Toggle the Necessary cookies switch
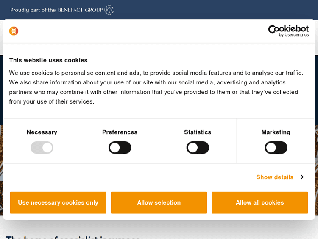 click(x=42, y=148)
